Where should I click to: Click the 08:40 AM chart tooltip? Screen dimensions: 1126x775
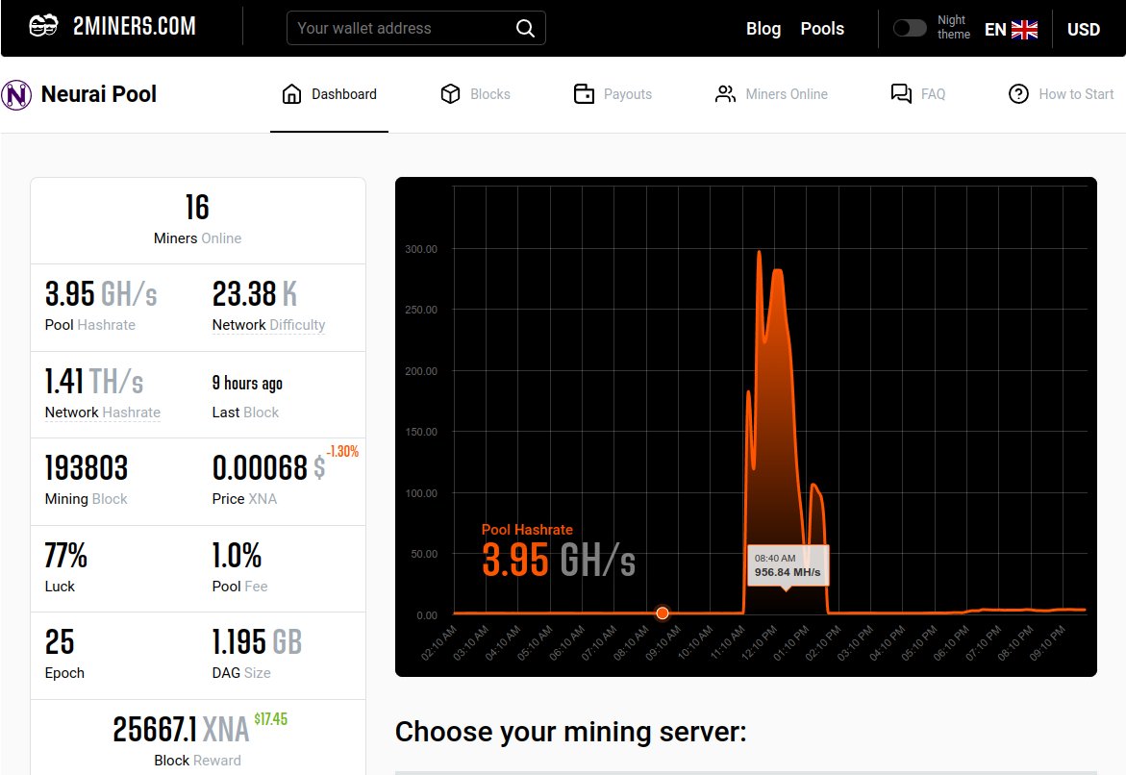[788, 565]
